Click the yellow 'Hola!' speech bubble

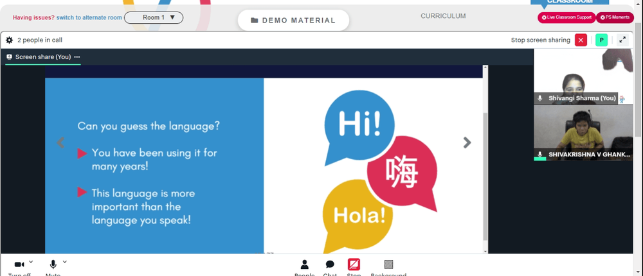click(358, 216)
